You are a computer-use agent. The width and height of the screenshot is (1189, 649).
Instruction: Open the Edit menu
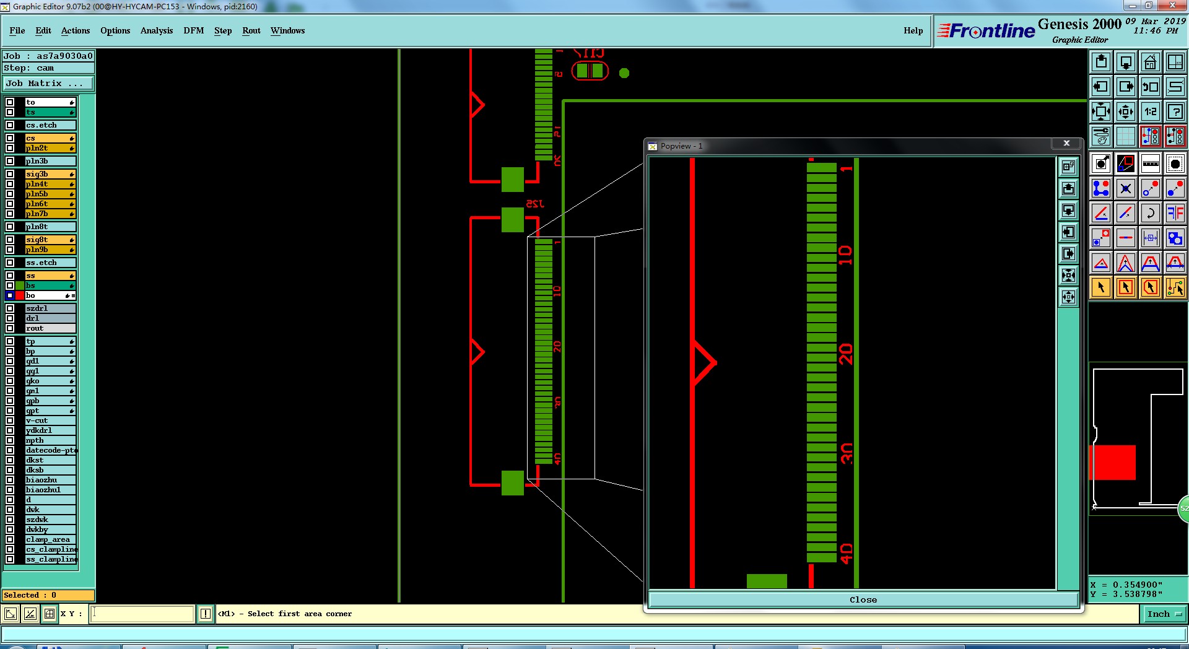(43, 30)
